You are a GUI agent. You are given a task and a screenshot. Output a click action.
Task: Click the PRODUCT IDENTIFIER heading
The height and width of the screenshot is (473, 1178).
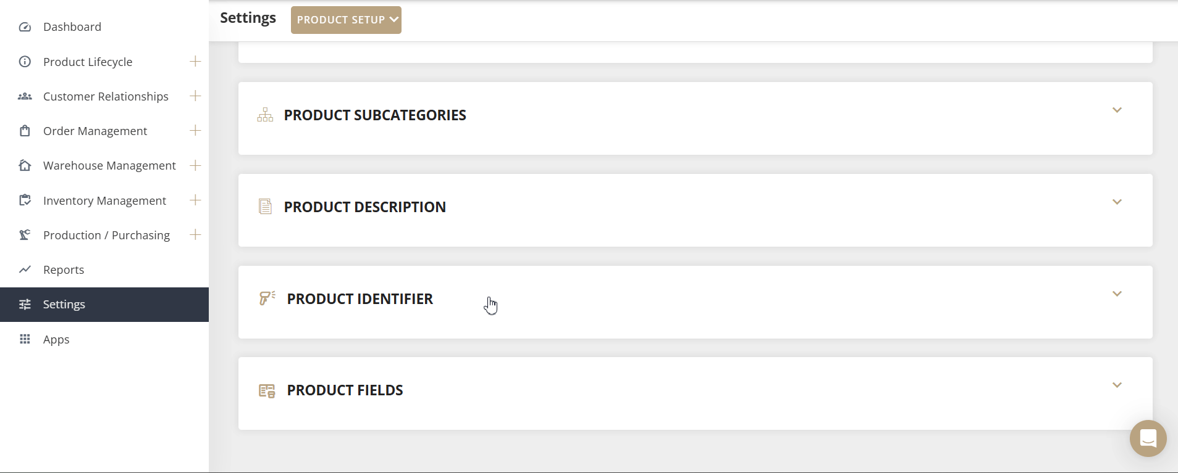(360, 299)
